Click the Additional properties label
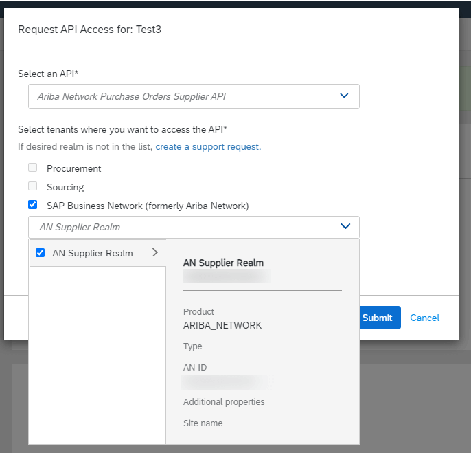The width and height of the screenshot is (471, 453). 224,402
